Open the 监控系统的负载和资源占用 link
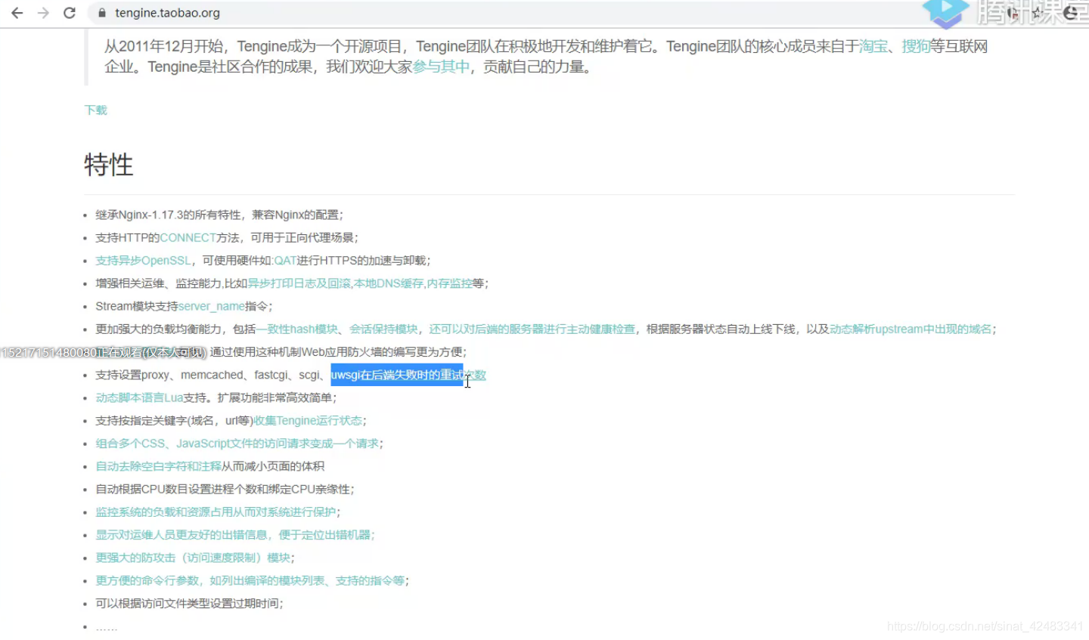 (216, 512)
